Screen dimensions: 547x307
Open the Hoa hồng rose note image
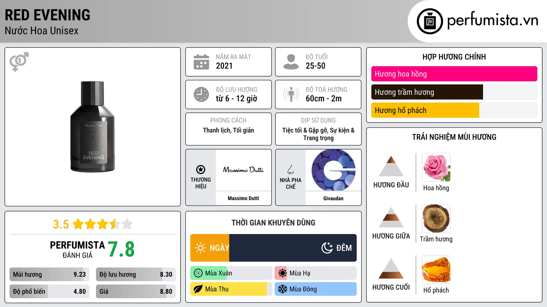[436, 167]
